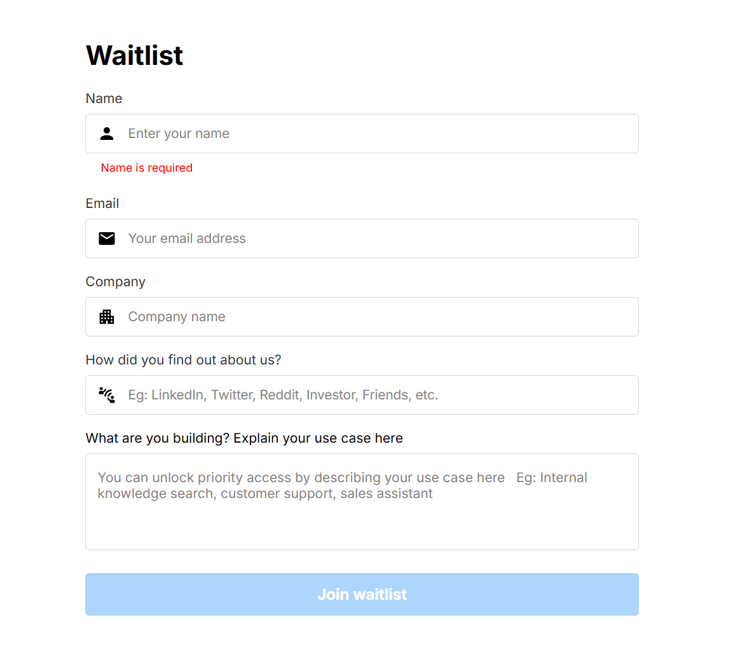
Task: Click the envelope icon in Email field
Action: click(x=107, y=239)
